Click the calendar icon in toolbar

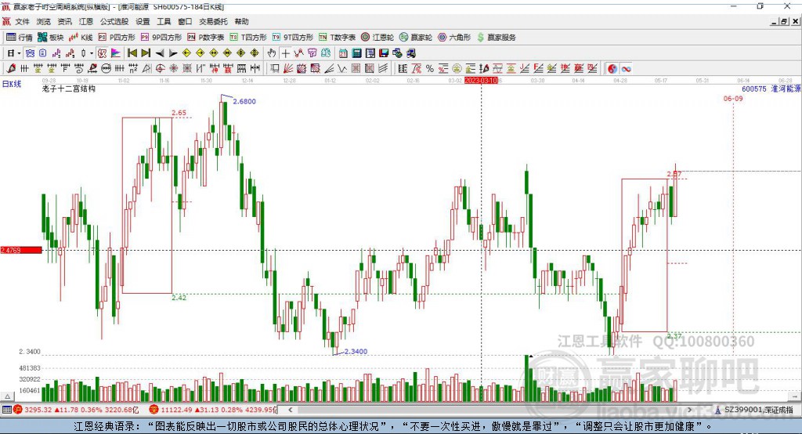[x=343, y=53]
